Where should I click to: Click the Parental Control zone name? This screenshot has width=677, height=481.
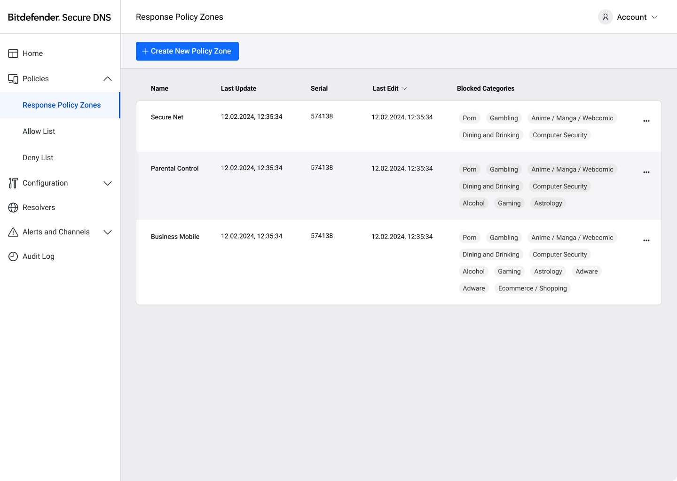pyautogui.click(x=175, y=169)
